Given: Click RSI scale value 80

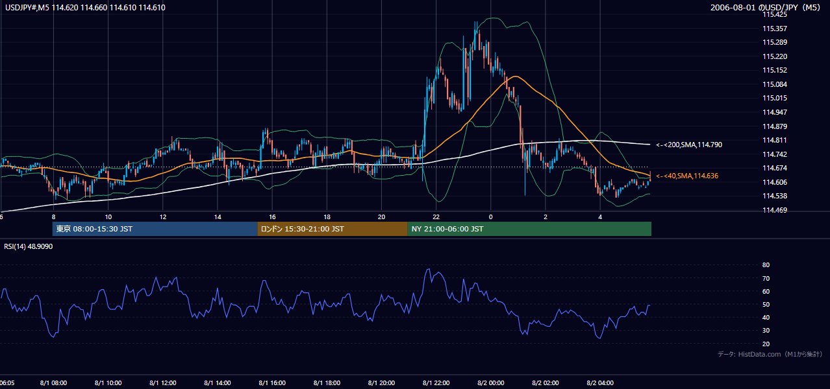Looking at the screenshot, I should click(766, 265).
